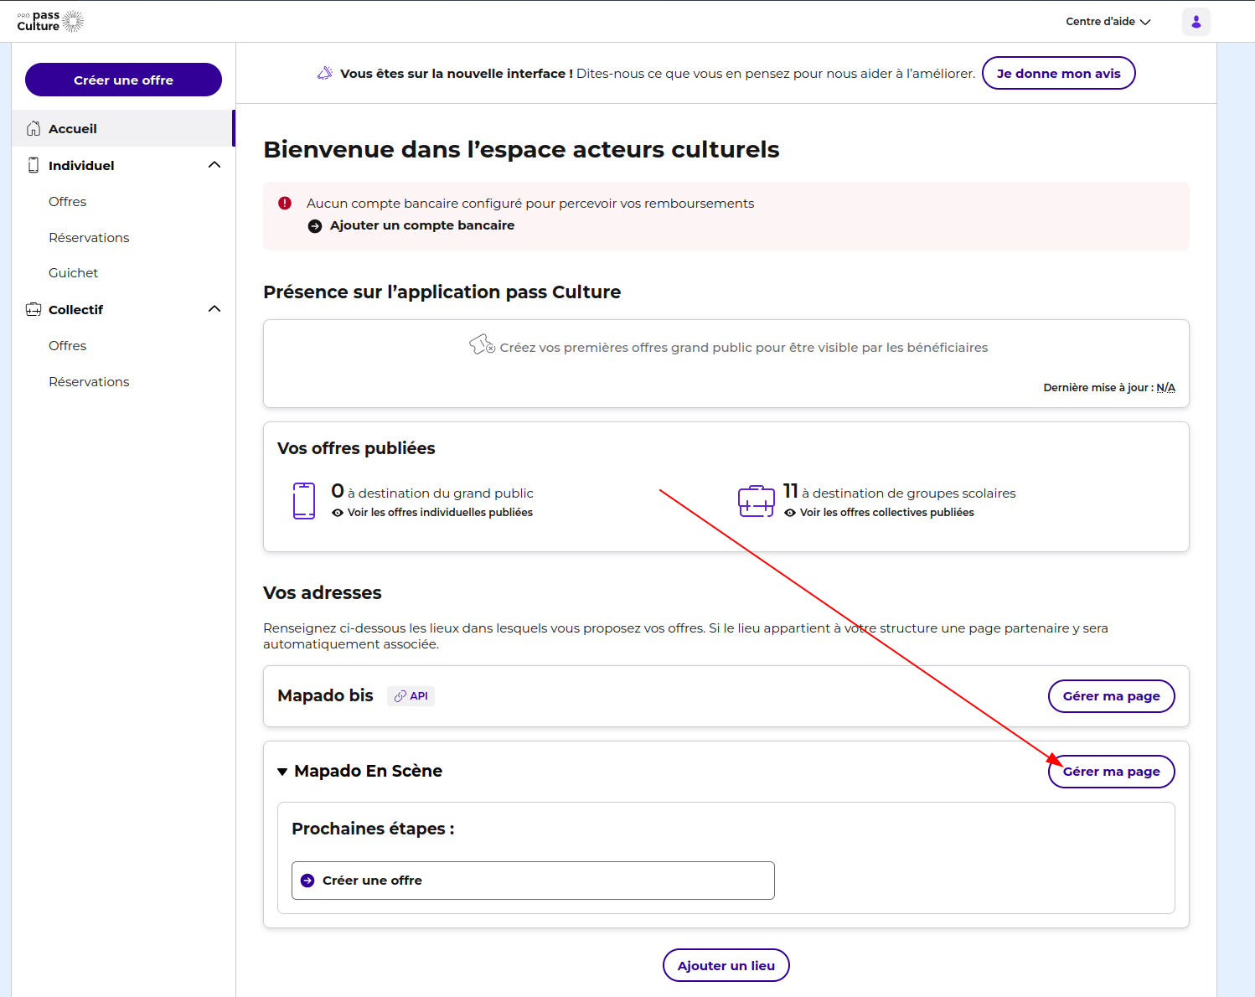Click the red error alert icon
Viewport: 1255px width, 997px height.
click(285, 203)
